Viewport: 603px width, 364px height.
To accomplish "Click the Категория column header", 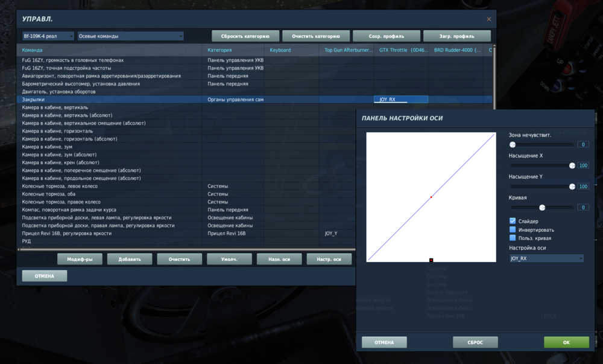I will pos(233,50).
